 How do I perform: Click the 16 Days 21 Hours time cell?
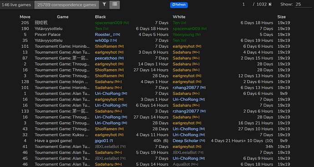(256, 123)
